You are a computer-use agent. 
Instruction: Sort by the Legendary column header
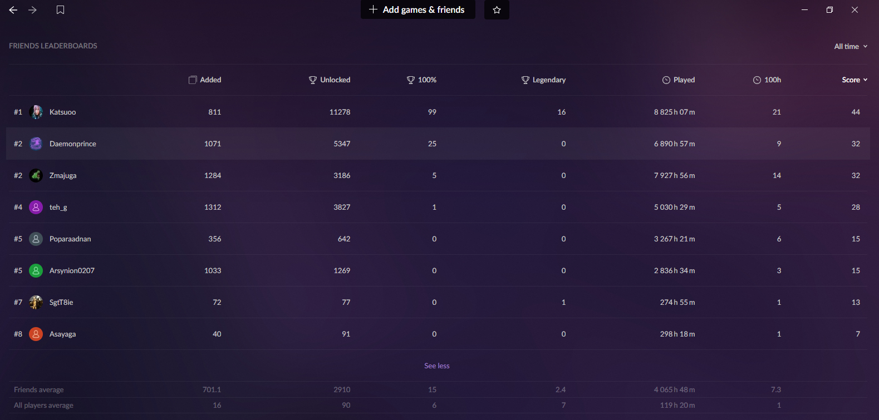tap(543, 80)
